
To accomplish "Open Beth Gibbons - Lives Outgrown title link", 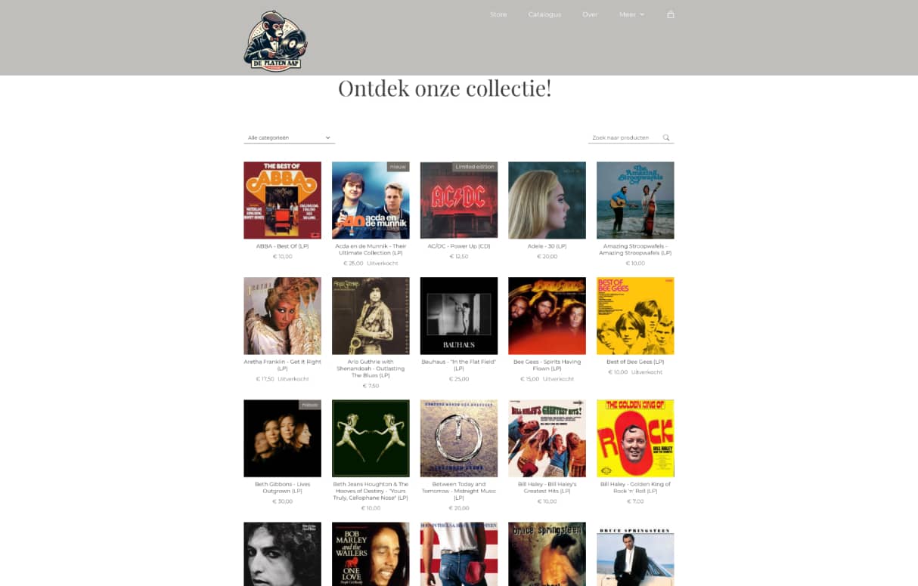I will point(282,487).
